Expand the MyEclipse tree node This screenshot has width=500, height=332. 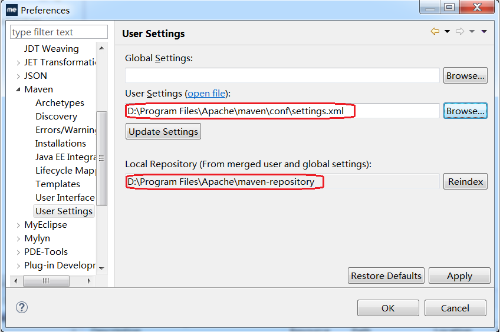[x=18, y=225]
